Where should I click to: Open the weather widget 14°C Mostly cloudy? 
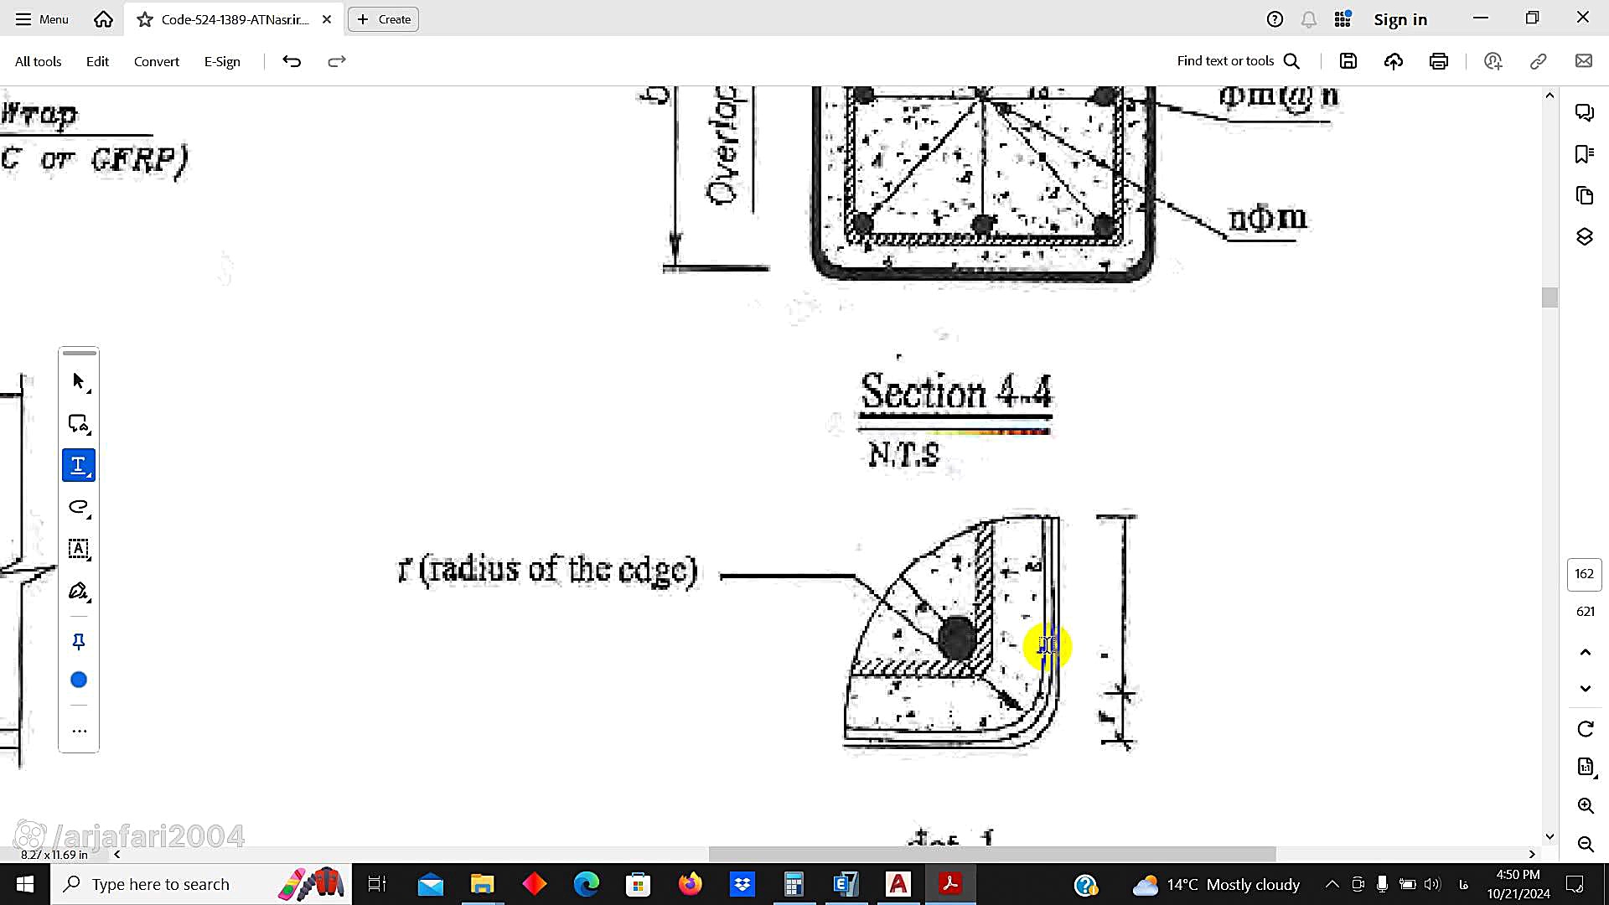(x=1215, y=884)
